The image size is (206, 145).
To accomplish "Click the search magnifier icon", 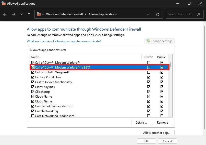I will pos(199,14).
